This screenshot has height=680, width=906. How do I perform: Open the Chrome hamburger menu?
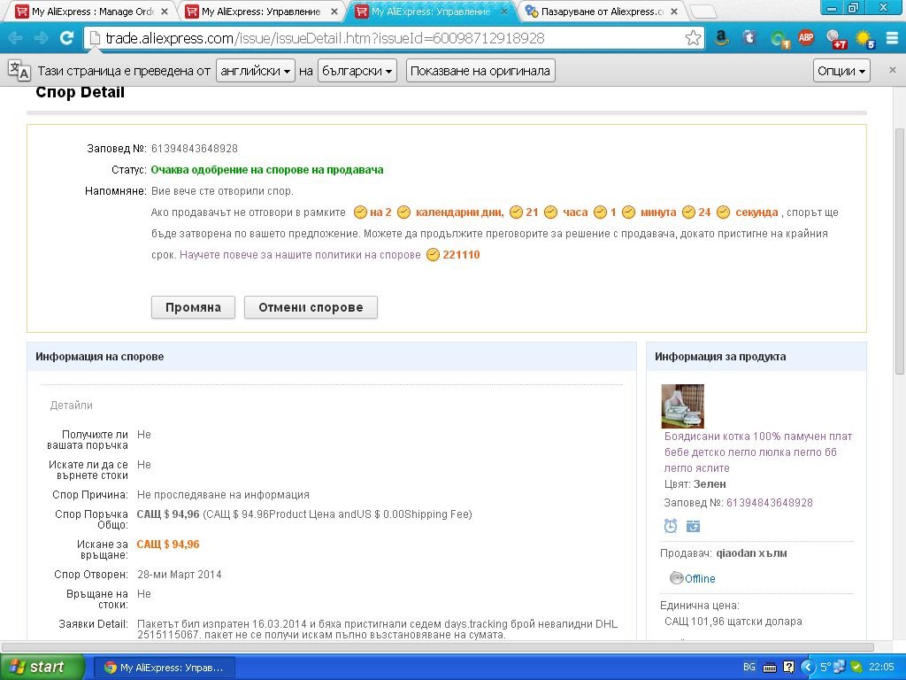pyautogui.click(x=891, y=38)
